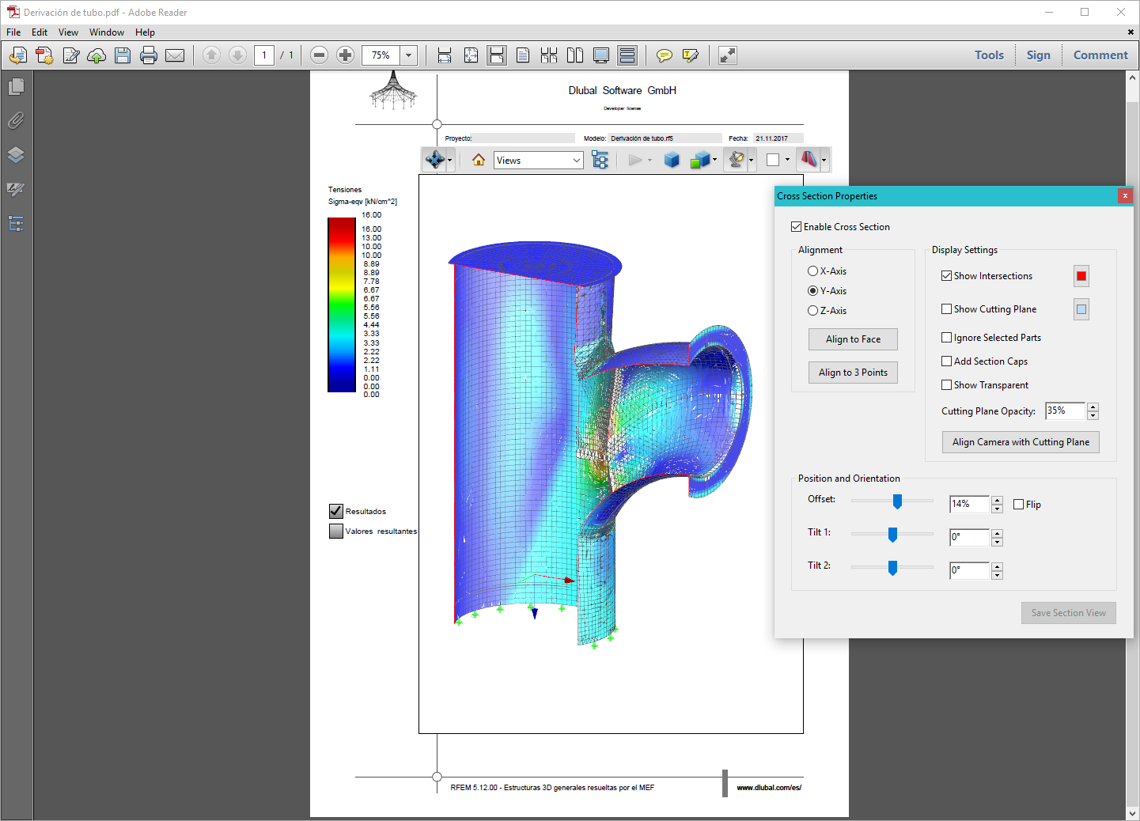Turn on Add Section Caps

coord(946,361)
